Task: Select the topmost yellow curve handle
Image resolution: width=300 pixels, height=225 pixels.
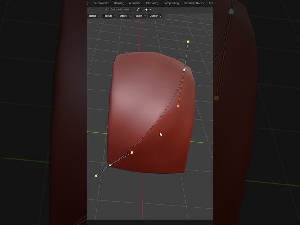Action: pyautogui.click(x=188, y=42)
